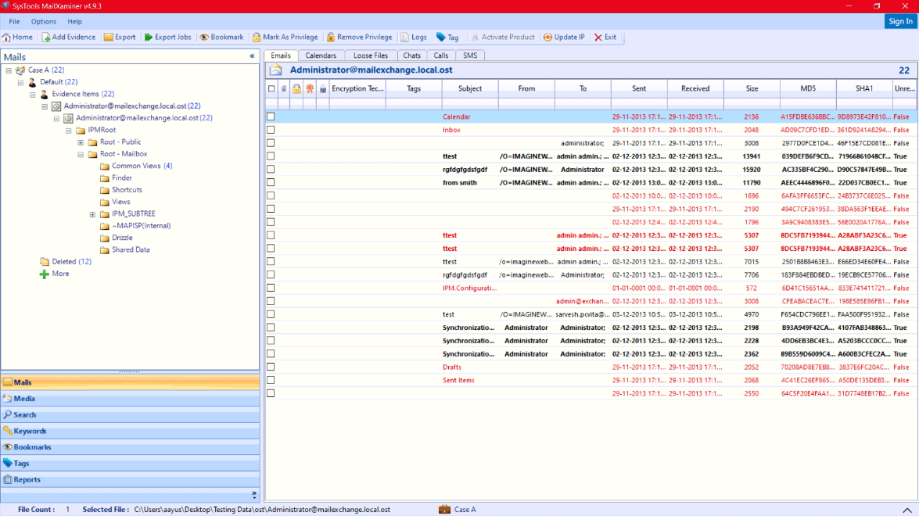919x516 pixels.
Task: Check the Calendar row checkbox
Action: pyautogui.click(x=271, y=116)
